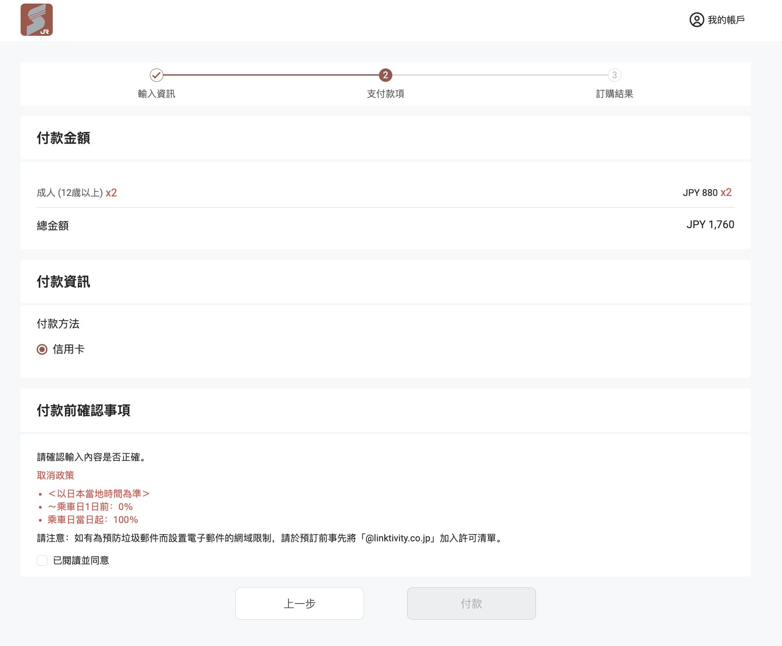The image size is (782, 646).
Task: Click the 成人 (12歲以上) x2 line item
Action: coord(76,193)
